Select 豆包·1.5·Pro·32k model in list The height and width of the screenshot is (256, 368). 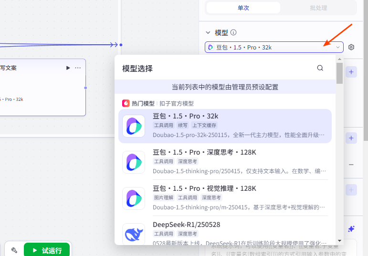(225, 126)
